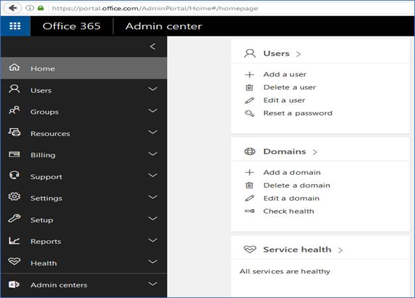Select Settings label in the navigation menu
The height and width of the screenshot is (298, 415).
coord(46,198)
